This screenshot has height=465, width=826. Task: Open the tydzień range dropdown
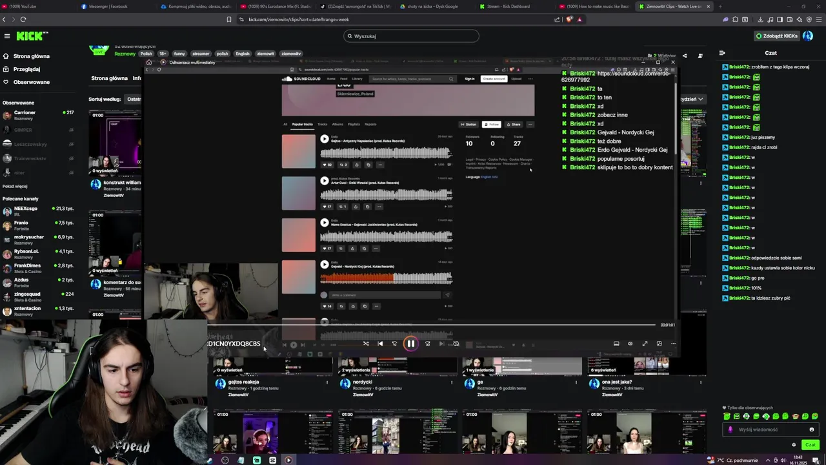pos(692,99)
